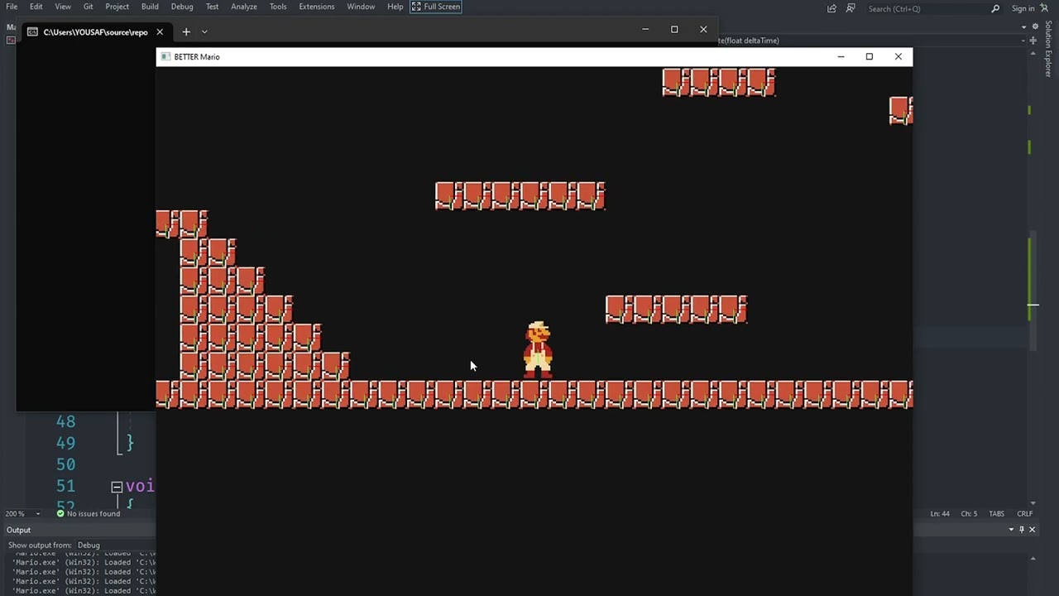
Task: Click the account person icon beside Sign in
Action: click(1044, 8)
